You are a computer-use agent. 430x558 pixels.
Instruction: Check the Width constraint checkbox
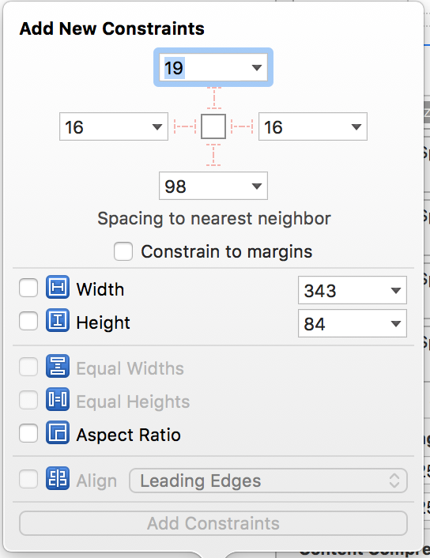coord(28,288)
